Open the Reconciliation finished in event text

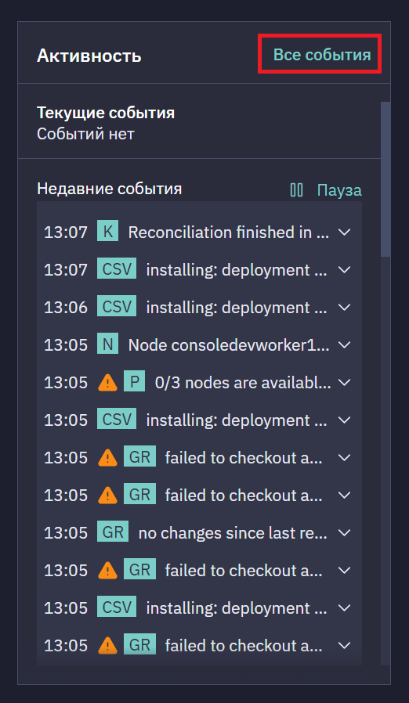pyautogui.click(x=229, y=233)
